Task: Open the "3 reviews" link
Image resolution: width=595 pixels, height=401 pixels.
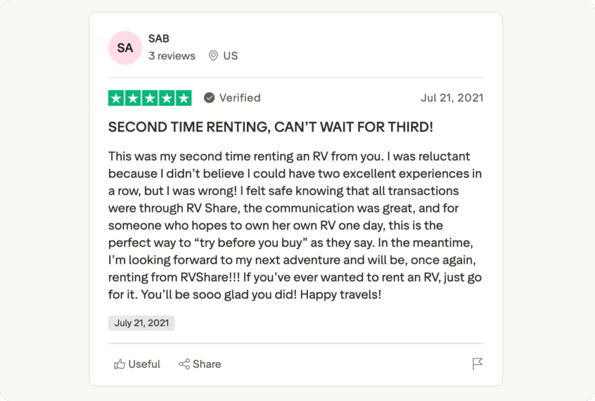Action: pos(171,56)
